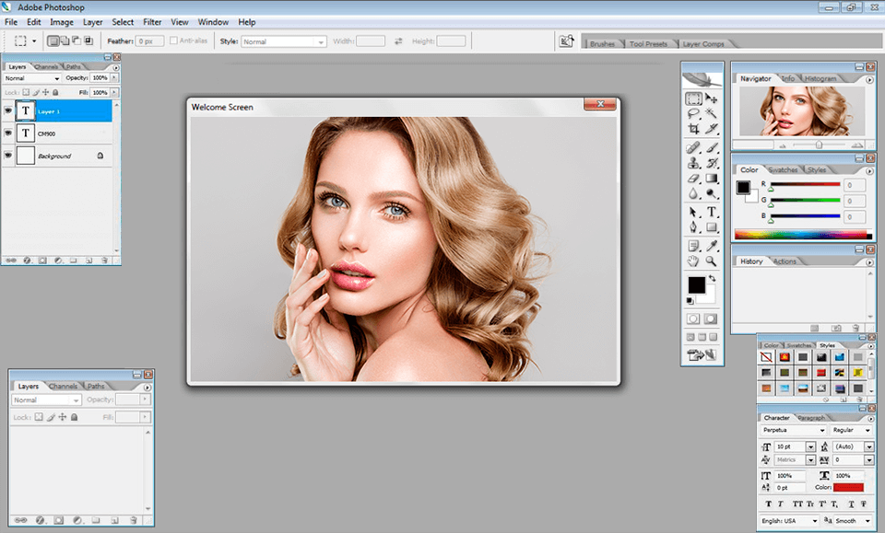Open the Brushes palette well tab
885x533 pixels.
point(602,43)
